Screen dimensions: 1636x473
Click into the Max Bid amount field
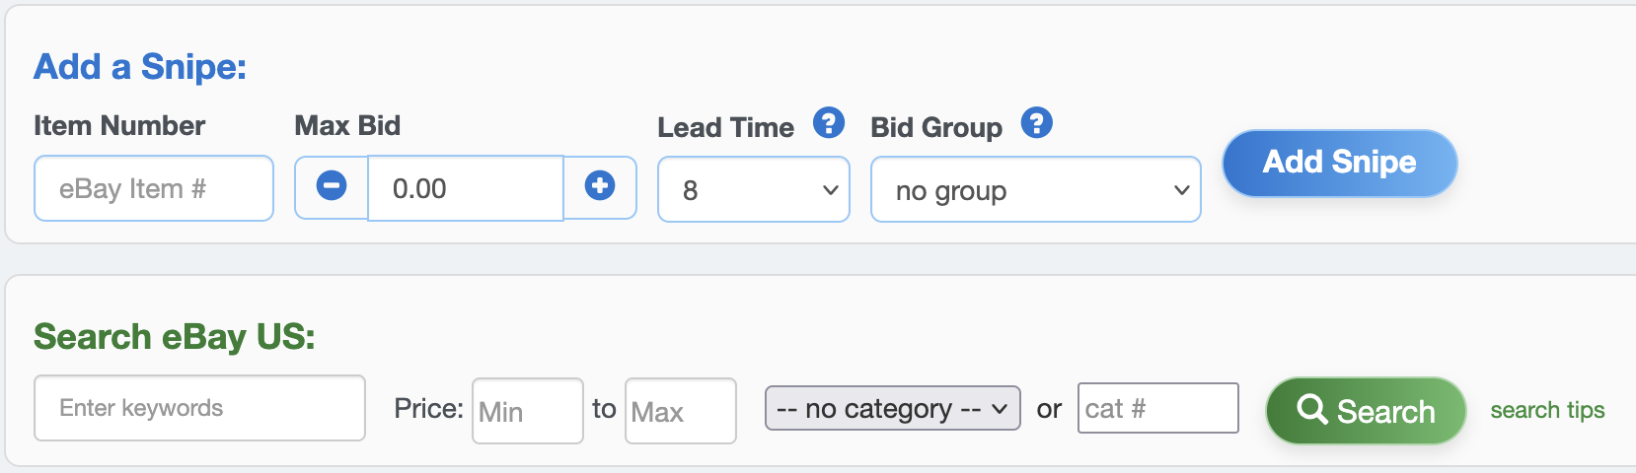(x=465, y=188)
